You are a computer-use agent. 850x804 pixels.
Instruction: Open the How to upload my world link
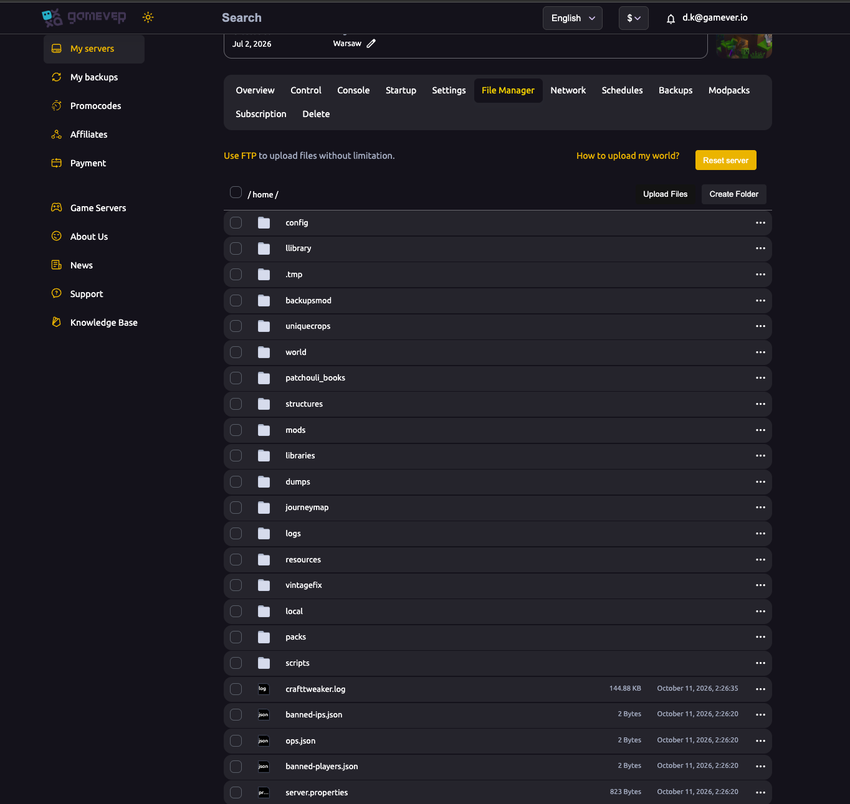click(628, 156)
